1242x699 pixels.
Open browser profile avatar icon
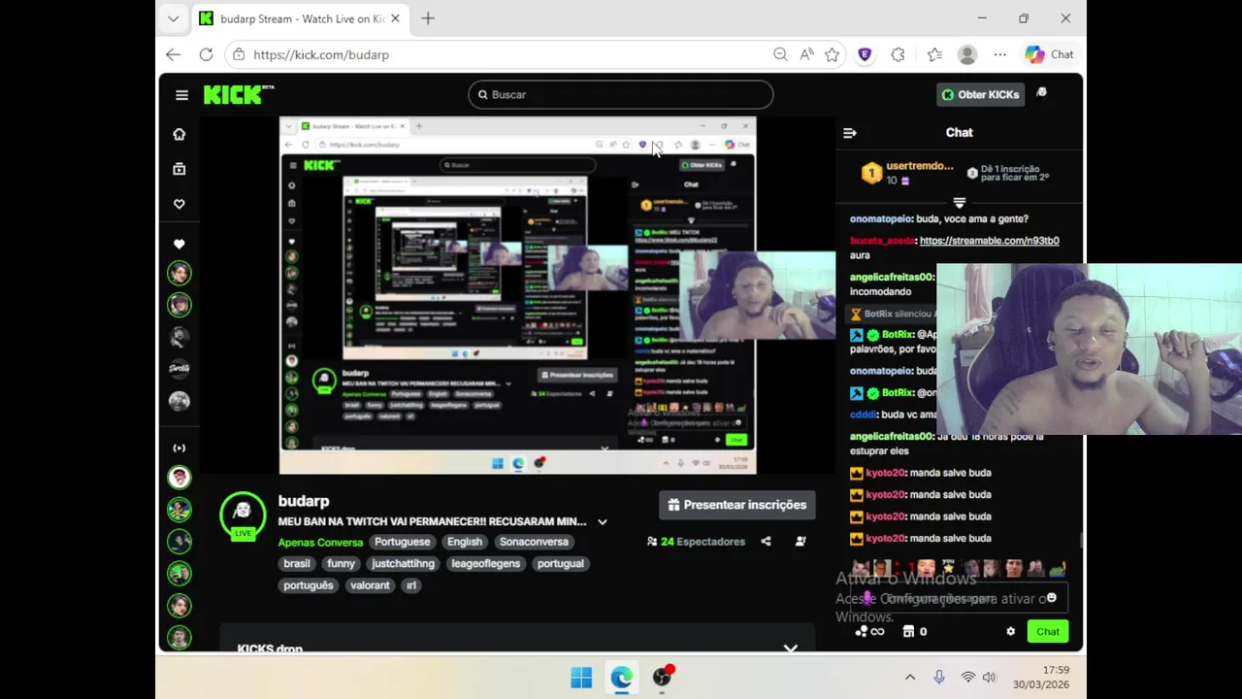(967, 54)
